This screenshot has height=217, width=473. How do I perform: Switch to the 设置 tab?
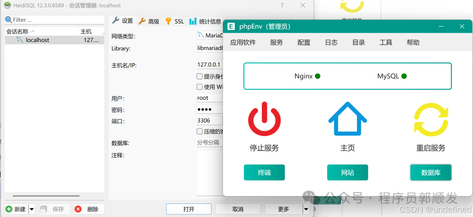pos(123,21)
